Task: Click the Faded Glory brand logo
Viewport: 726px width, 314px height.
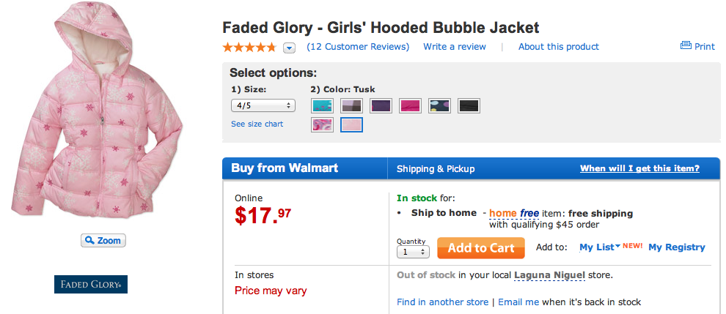Action: point(91,284)
